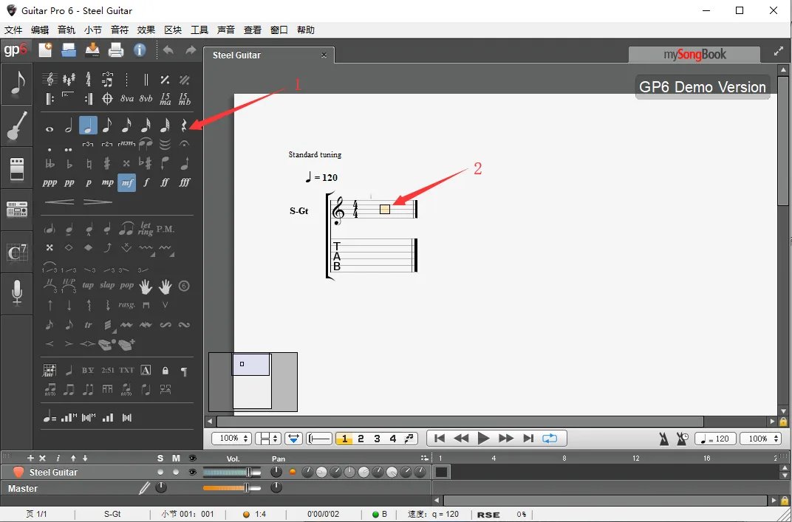Image resolution: width=792 pixels, height=522 pixels.
Task: Select the whole note duration icon
Action: coord(51,128)
